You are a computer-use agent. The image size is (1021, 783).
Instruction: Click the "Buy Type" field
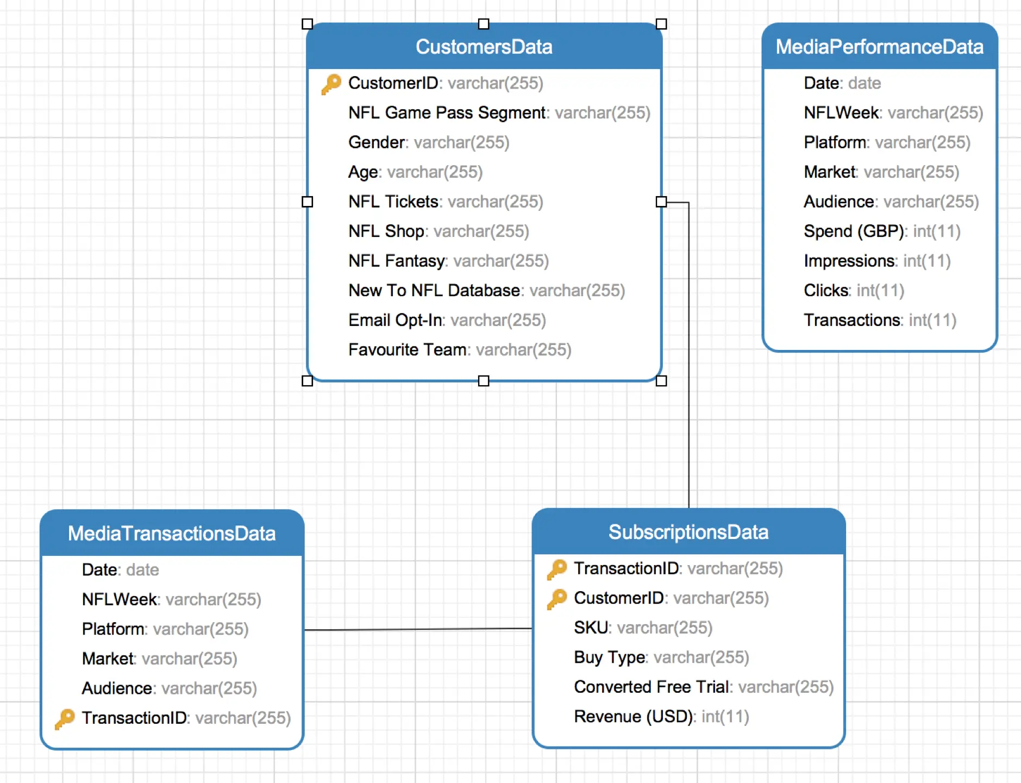pyautogui.click(x=661, y=657)
